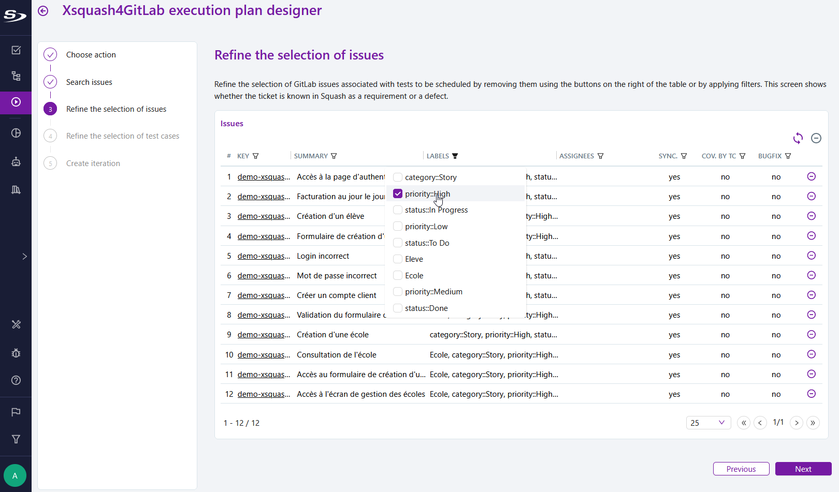Go to Search issues step
The image size is (839, 492).
[x=89, y=82]
